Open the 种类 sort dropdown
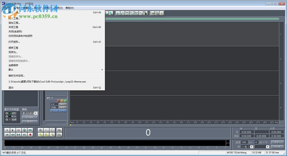Image resolution: width=287 pixels, height=156 pixels. pos(30,113)
